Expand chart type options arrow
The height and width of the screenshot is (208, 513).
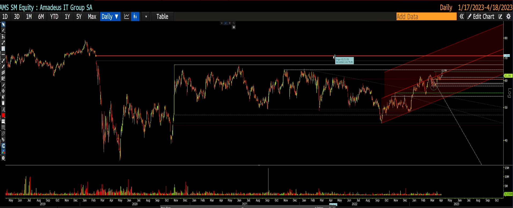point(146,17)
